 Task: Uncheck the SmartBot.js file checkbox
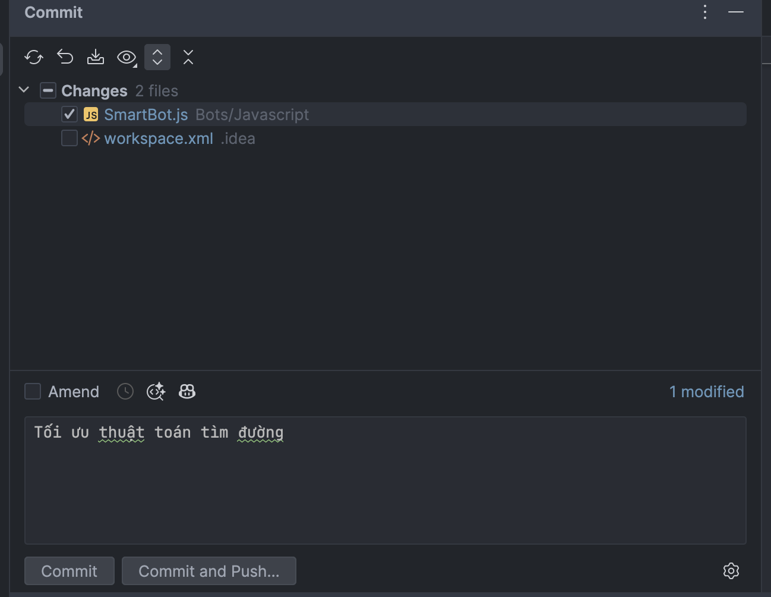(x=69, y=114)
